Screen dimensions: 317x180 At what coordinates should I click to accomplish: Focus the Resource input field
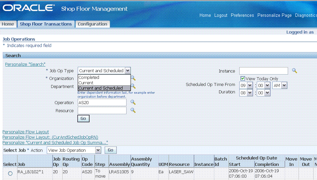tap(102, 110)
